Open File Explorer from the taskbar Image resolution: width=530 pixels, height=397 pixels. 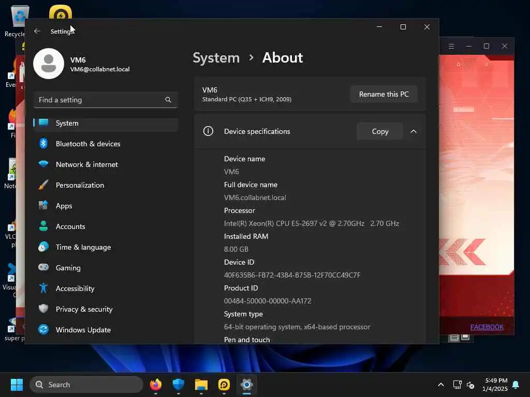pyautogui.click(x=201, y=385)
